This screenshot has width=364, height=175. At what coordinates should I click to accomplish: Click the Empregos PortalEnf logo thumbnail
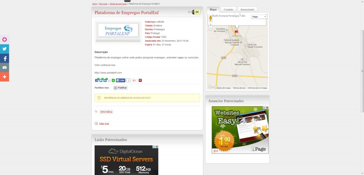point(118,32)
